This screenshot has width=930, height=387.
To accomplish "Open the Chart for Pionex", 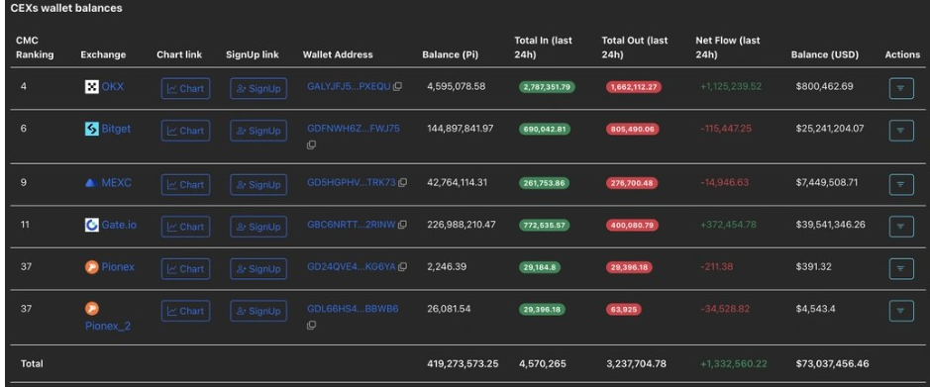I will pyautogui.click(x=185, y=268).
